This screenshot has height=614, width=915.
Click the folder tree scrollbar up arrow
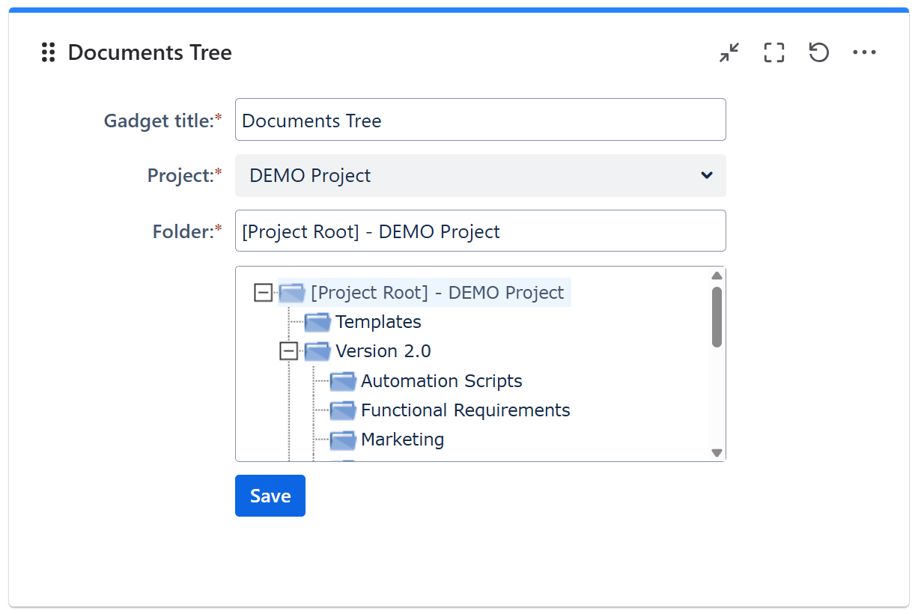tap(717, 276)
